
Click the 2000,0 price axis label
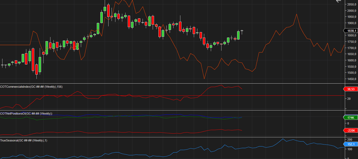click(351, 11)
